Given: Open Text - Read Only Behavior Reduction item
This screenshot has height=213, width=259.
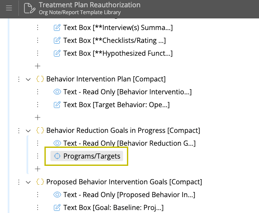Looking at the screenshot, I should tap(129, 143).
